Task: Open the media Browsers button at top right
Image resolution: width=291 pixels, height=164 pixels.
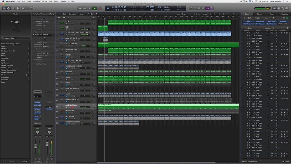Action: point(287,9)
